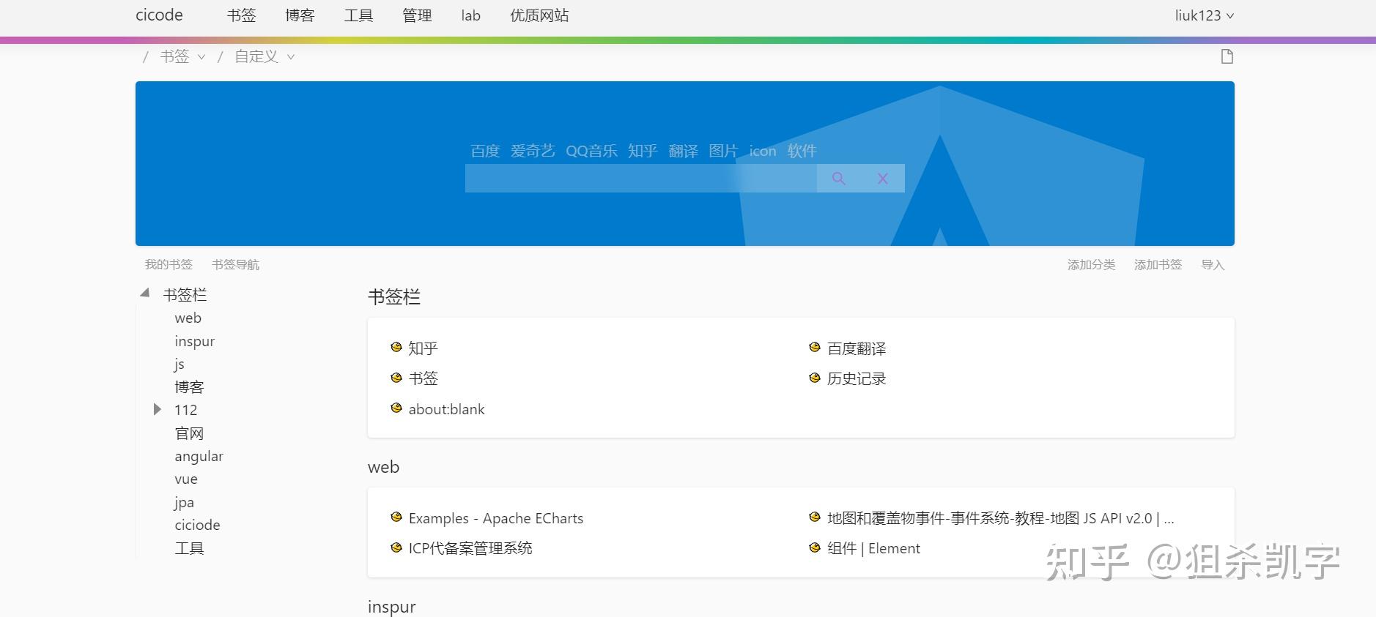Click favicon next to ICP代备案管理系统

(x=396, y=547)
